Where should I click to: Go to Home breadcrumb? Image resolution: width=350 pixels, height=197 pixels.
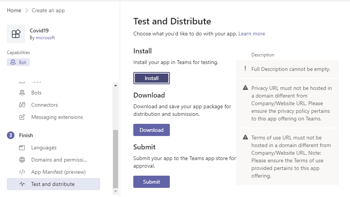(14, 10)
